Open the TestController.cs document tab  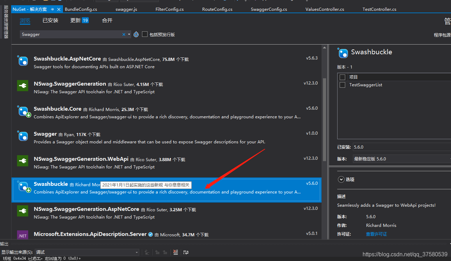(379, 9)
